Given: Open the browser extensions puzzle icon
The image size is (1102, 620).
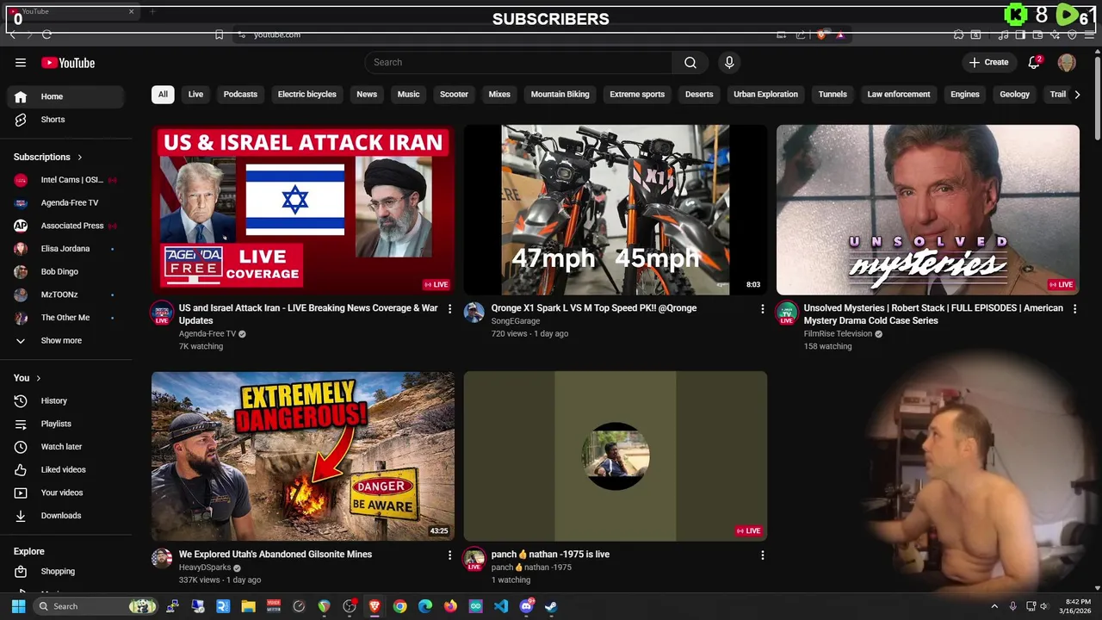Looking at the screenshot, I should click(958, 34).
